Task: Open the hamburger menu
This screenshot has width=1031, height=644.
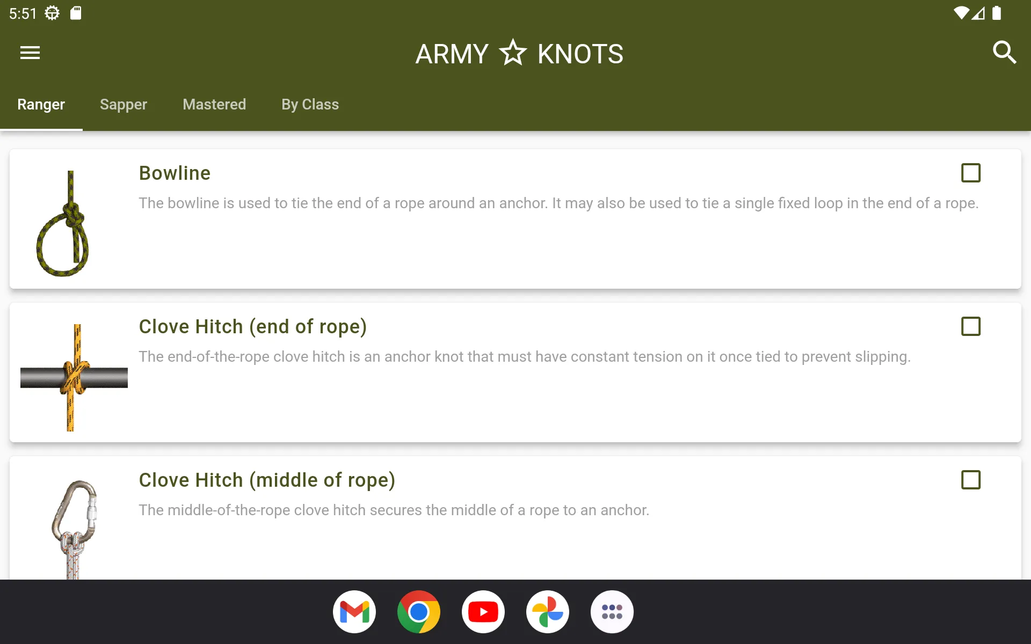Action: [30, 52]
